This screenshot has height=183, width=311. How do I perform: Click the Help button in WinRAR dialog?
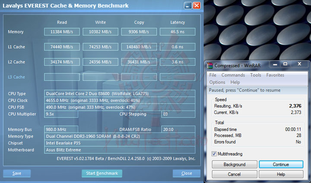click(281, 174)
